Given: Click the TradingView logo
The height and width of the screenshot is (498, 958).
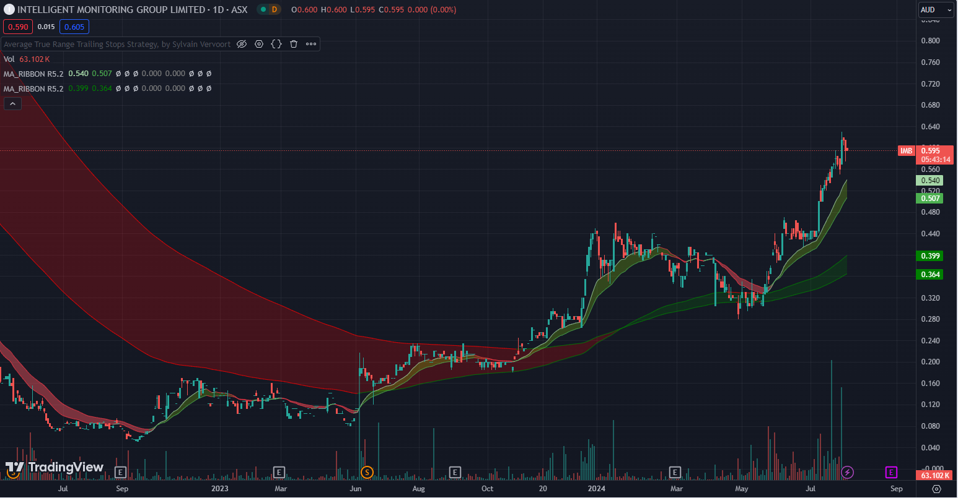Looking at the screenshot, I should (55, 468).
